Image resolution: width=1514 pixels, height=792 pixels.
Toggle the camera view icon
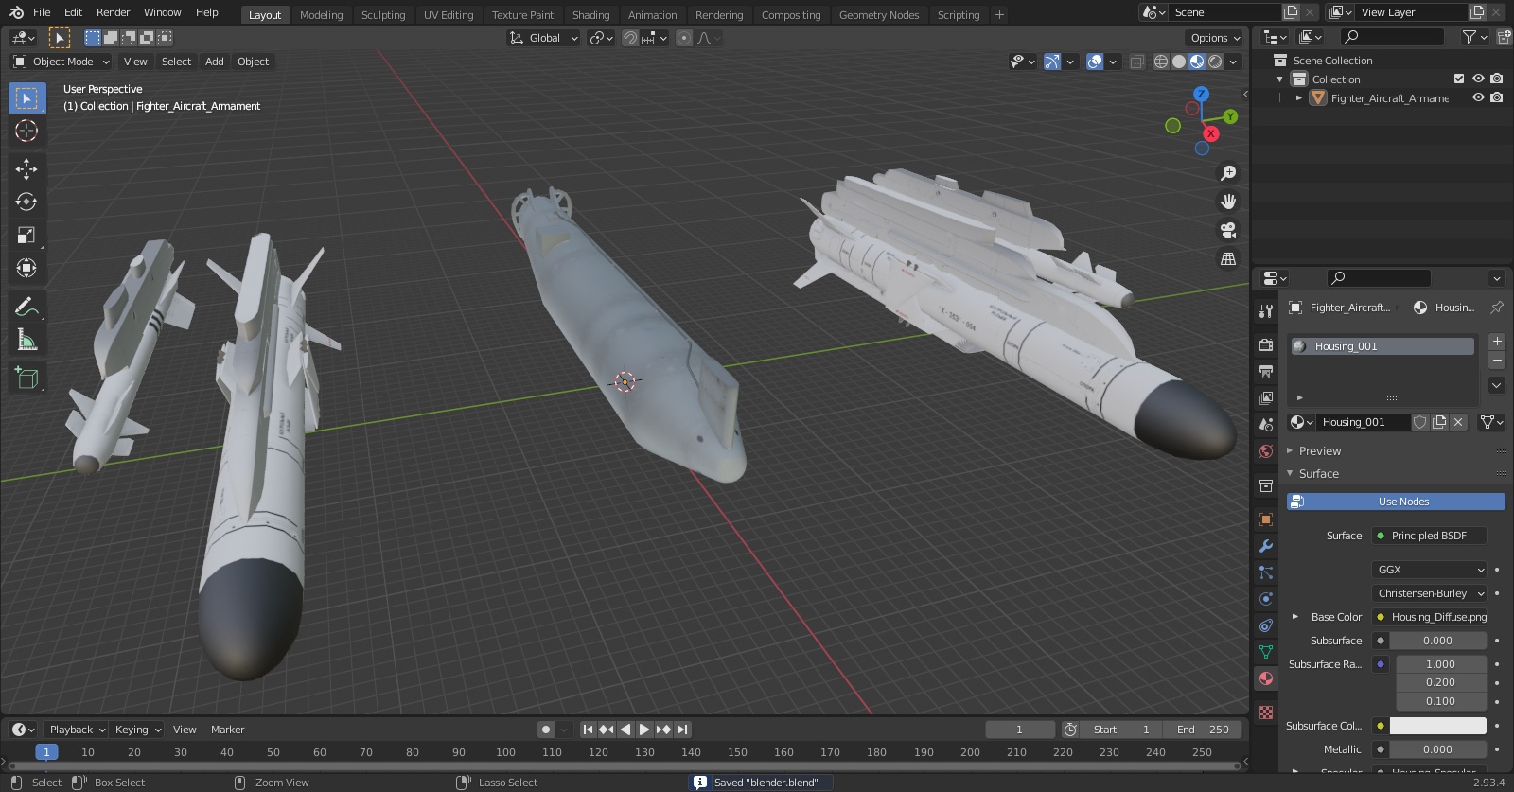(1228, 230)
